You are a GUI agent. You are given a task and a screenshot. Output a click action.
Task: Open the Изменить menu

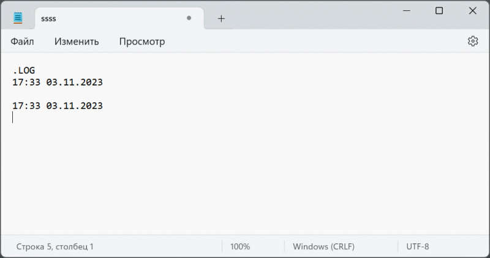coord(77,42)
